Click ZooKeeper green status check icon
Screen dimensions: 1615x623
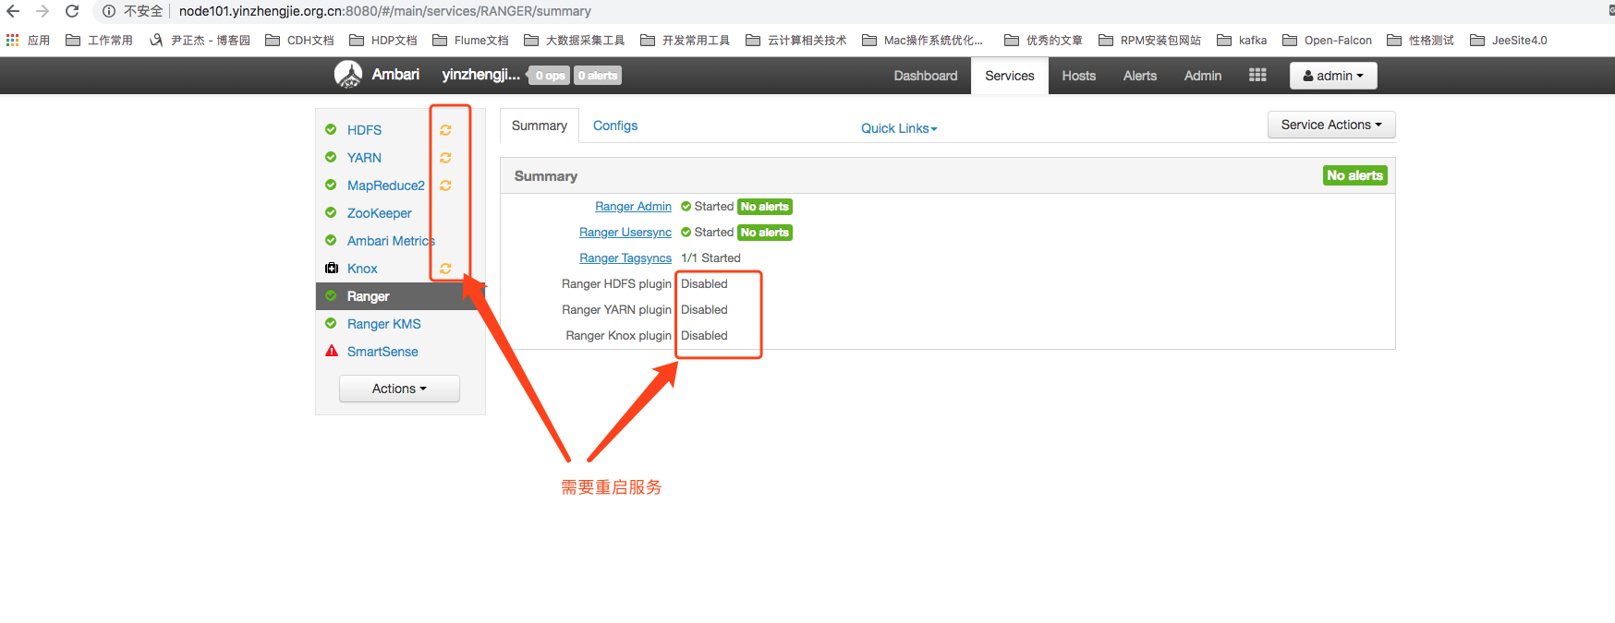click(x=331, y=212)
